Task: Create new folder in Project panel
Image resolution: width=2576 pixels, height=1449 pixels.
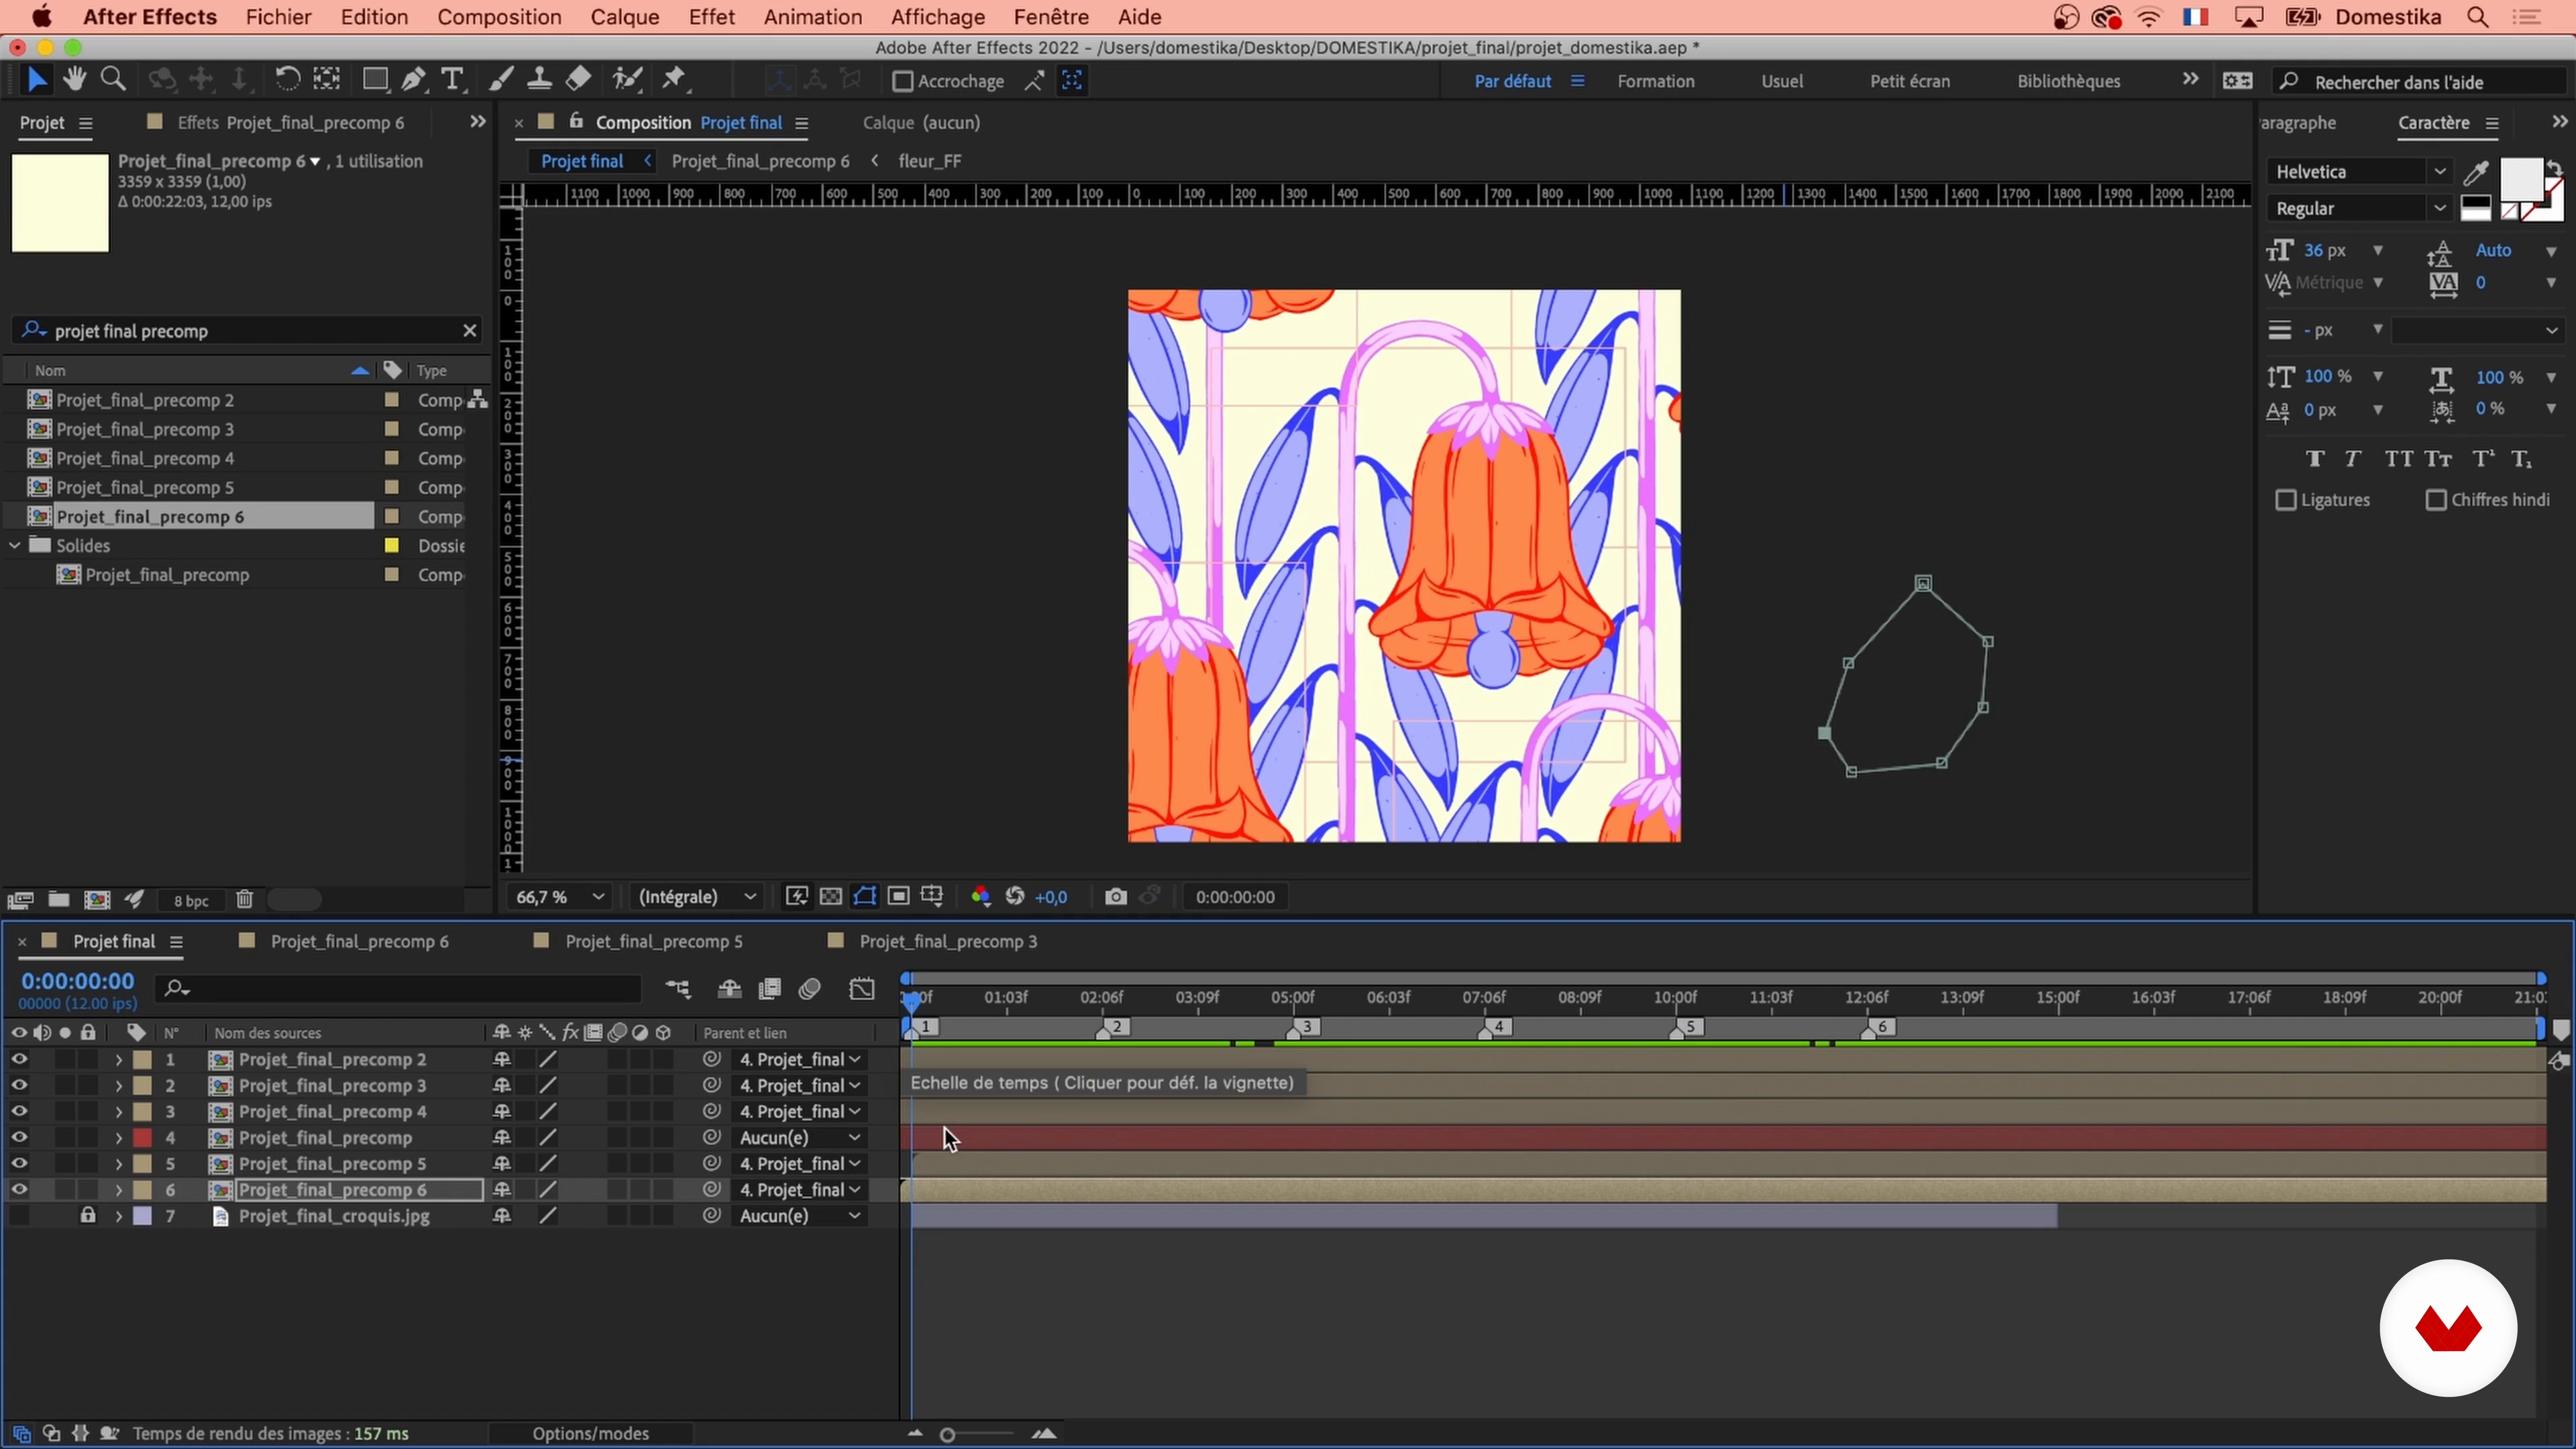Action: (59, 900)
